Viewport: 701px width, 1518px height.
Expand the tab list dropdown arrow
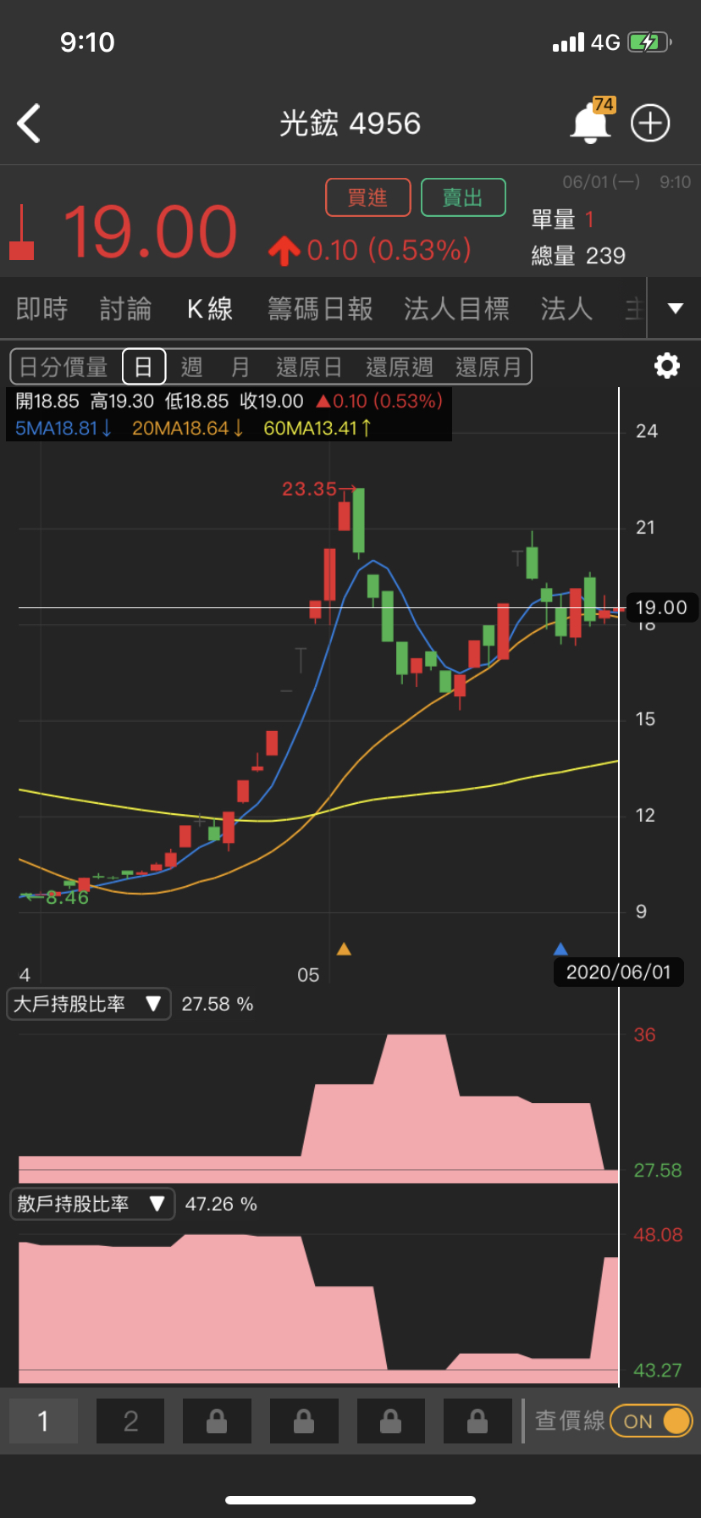pos(675,308)
